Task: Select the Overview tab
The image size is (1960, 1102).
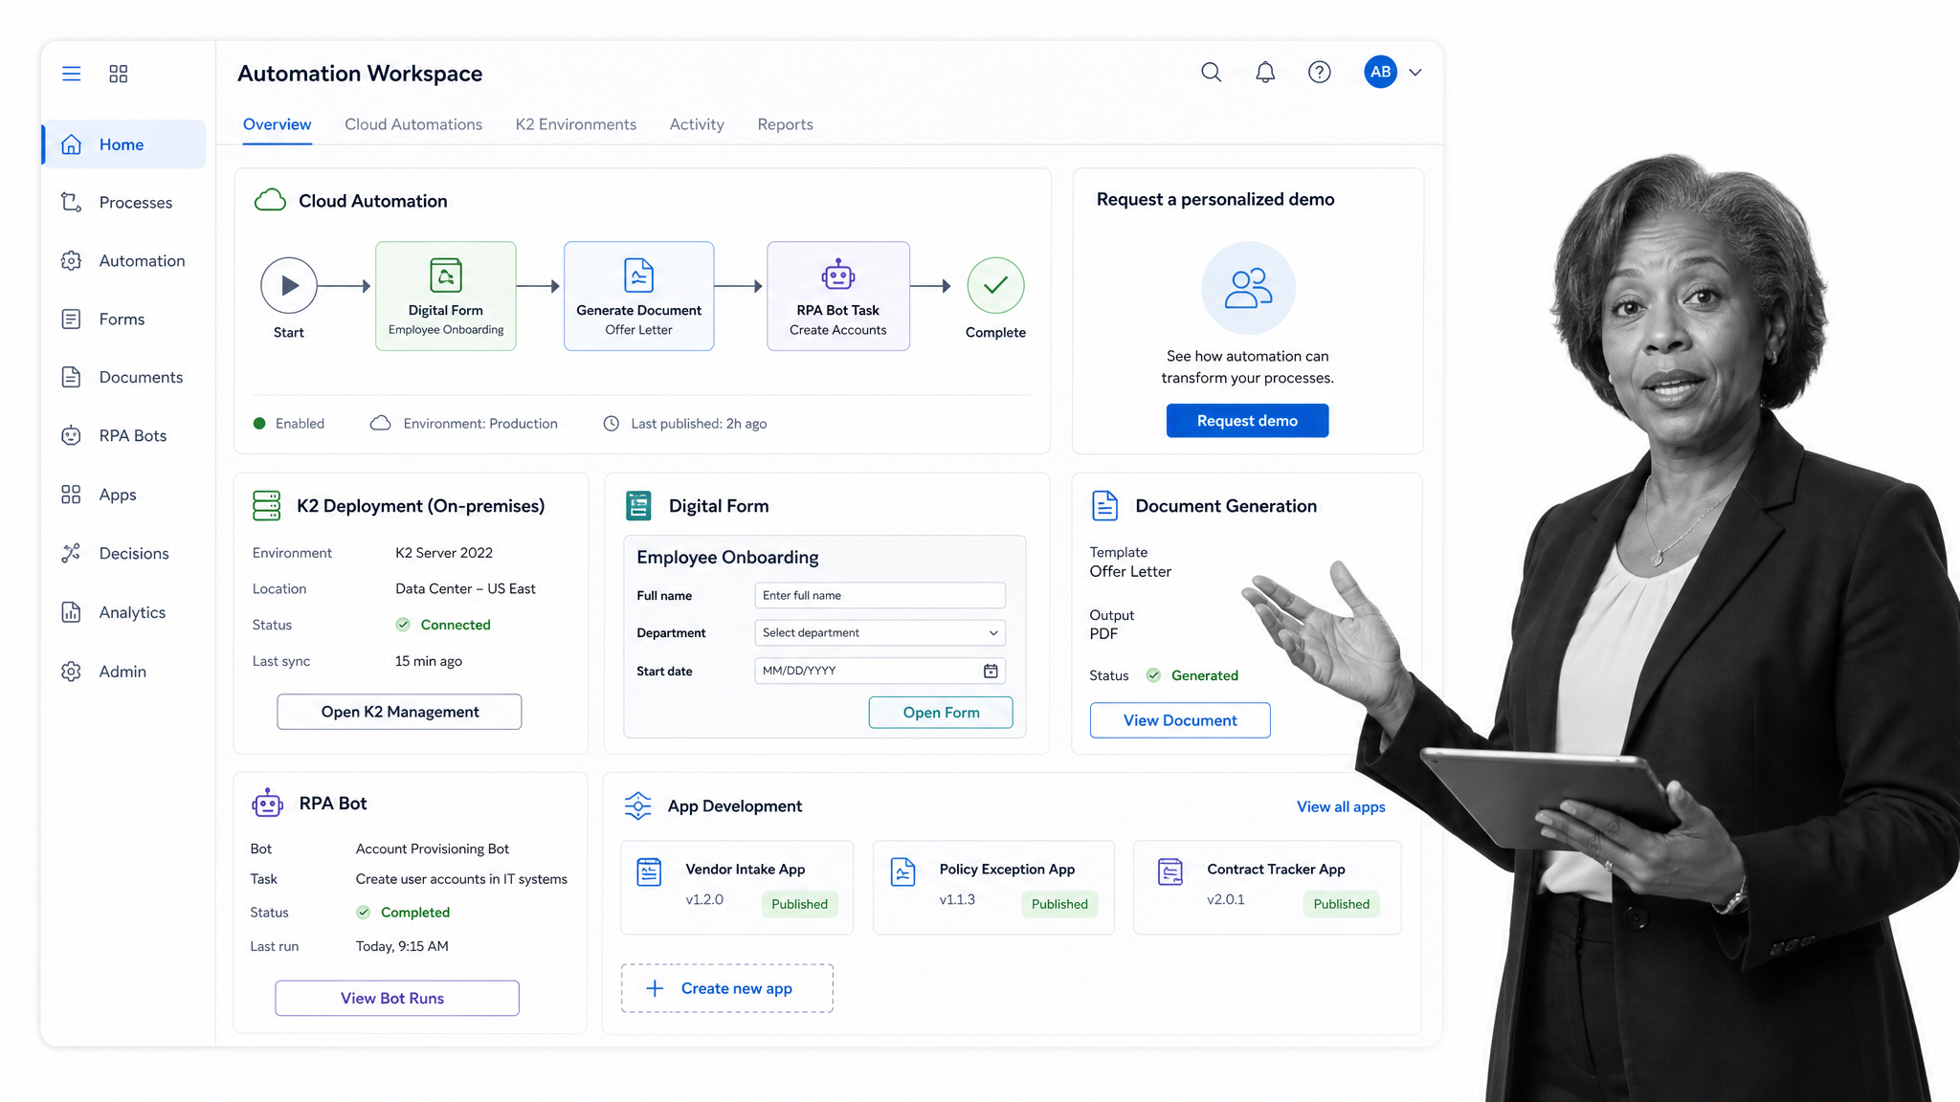Action: pos(277,124)
